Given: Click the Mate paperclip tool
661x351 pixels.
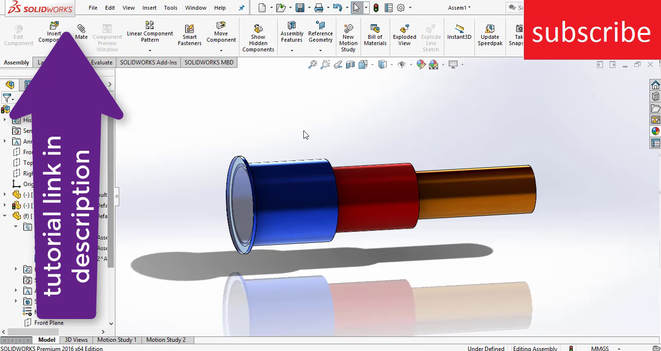Looking at the screenshot, I should pos(81,31).
